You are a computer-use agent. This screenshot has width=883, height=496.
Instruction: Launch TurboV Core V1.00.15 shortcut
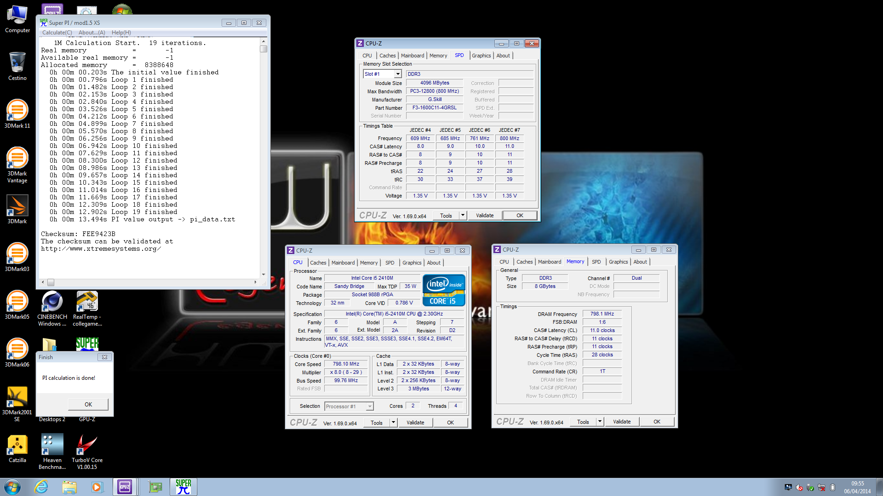coord(87,451)
